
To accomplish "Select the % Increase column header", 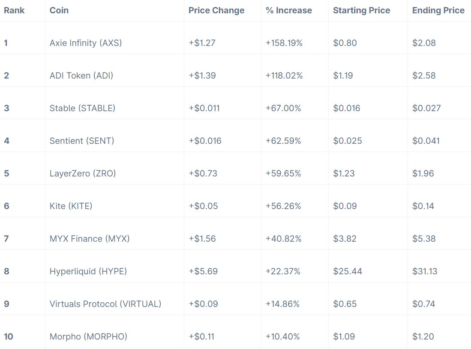I will (x=289, y=11).
